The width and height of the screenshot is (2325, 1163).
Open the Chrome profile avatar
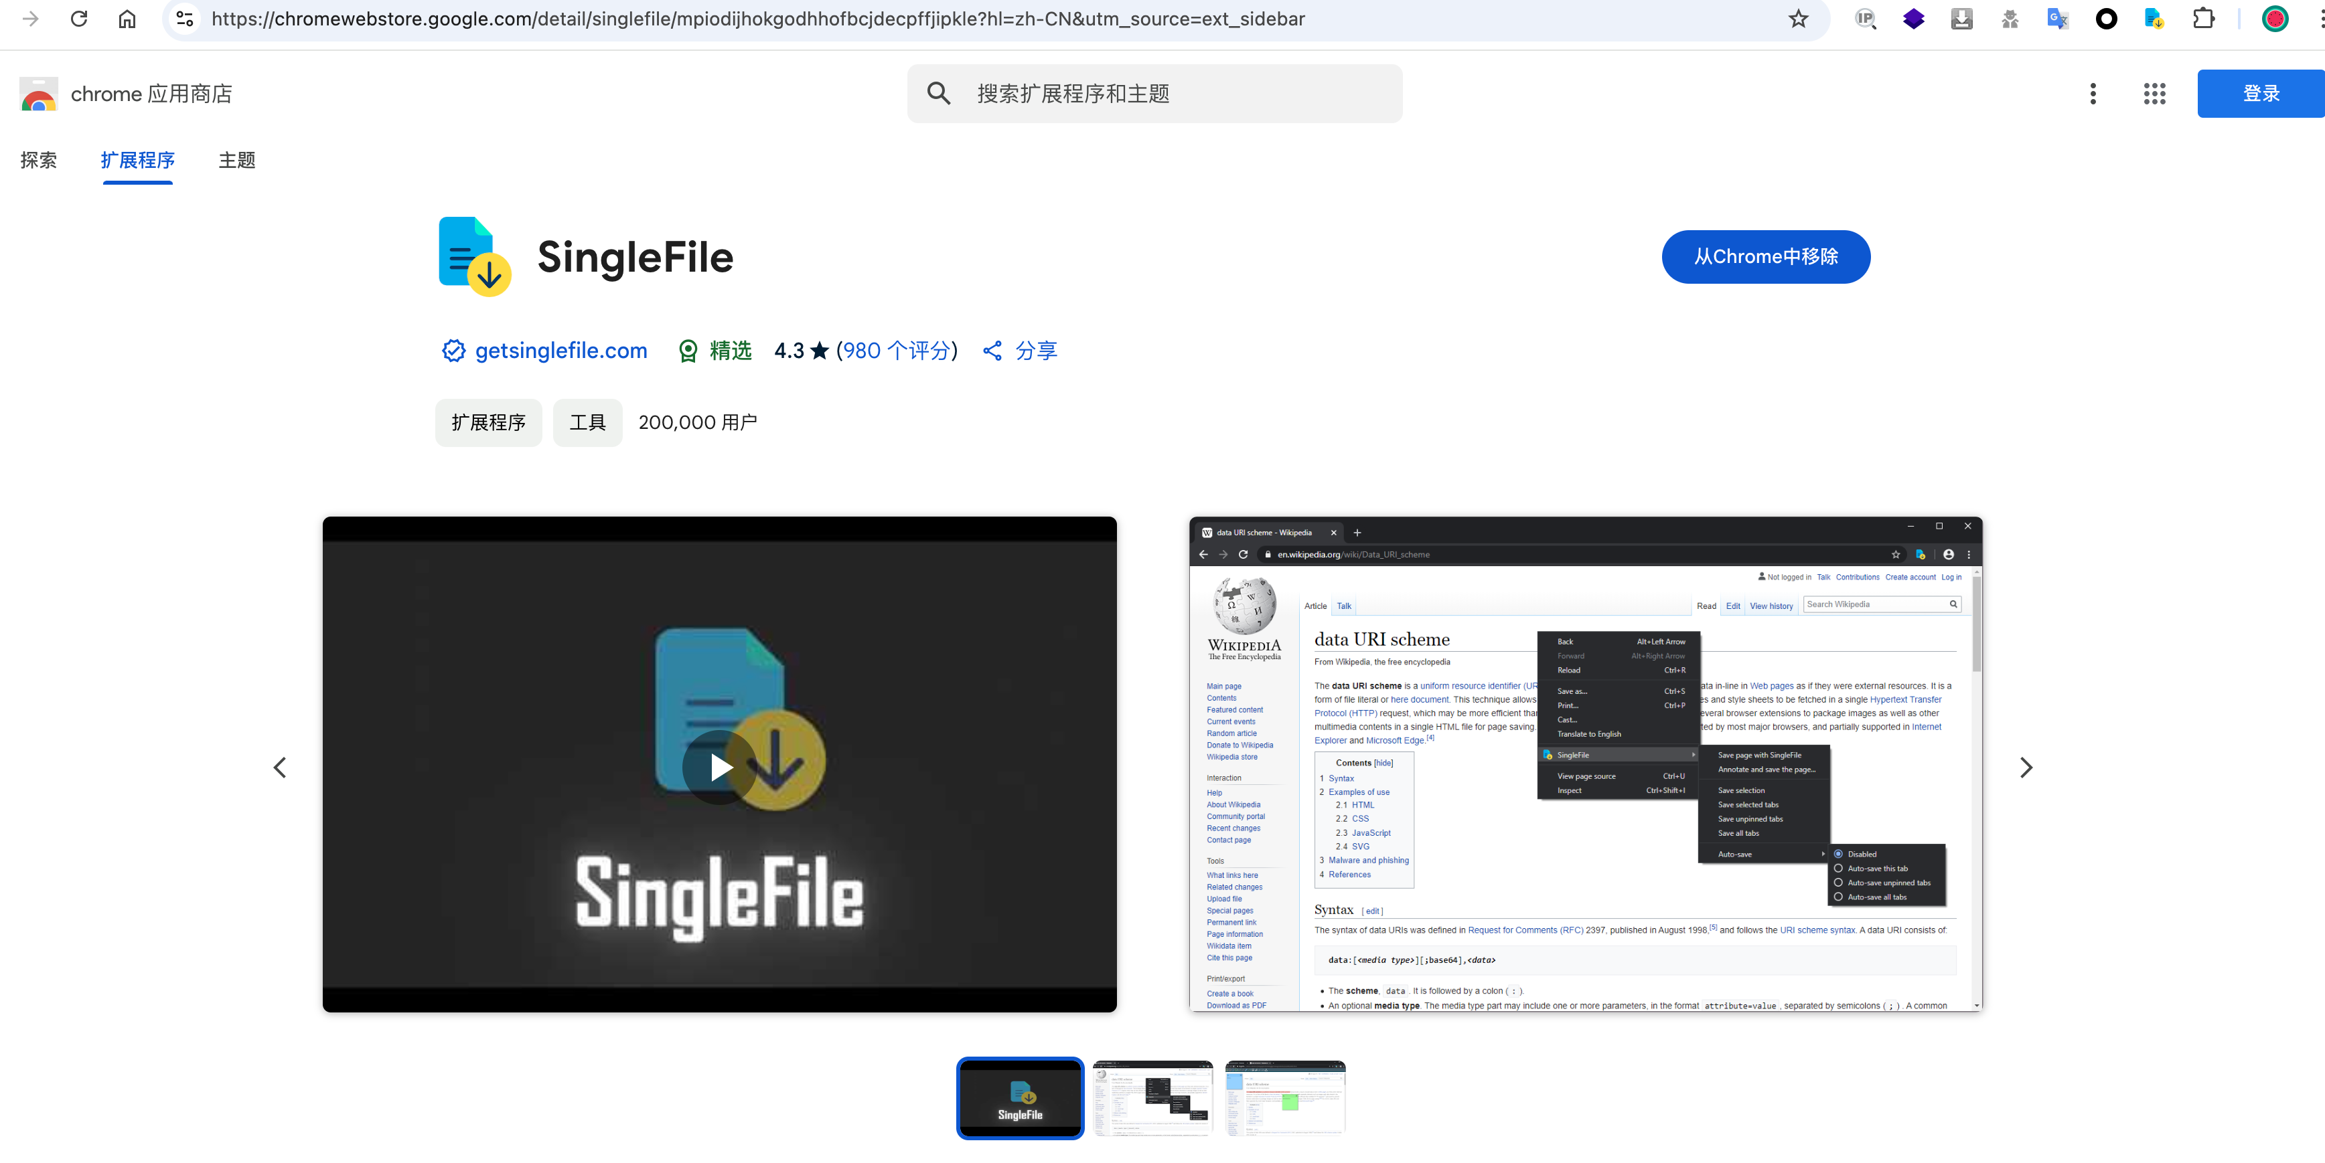(2275, 19)
